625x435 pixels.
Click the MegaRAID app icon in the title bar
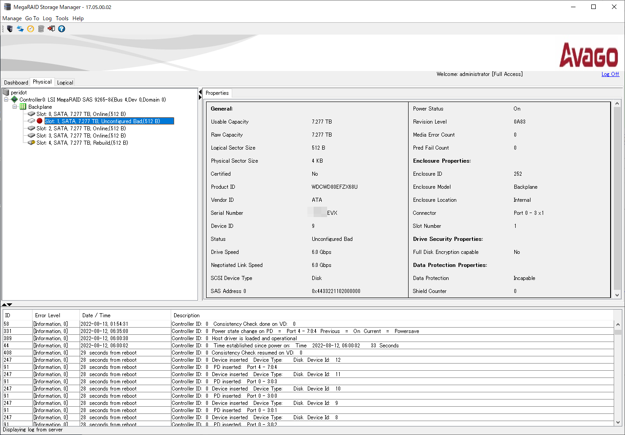point(7,7)
